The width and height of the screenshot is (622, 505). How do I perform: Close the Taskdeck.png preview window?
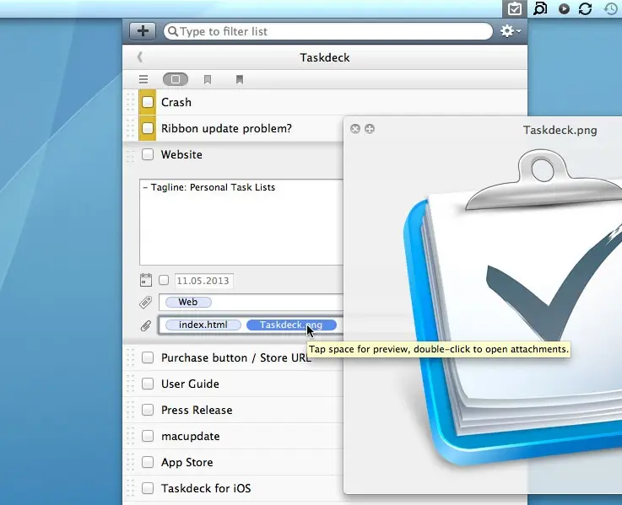coord(355,129)
